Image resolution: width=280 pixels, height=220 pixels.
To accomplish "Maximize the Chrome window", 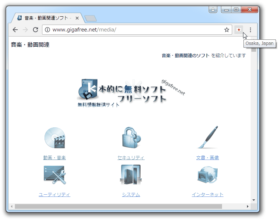I will click(236, 10).
